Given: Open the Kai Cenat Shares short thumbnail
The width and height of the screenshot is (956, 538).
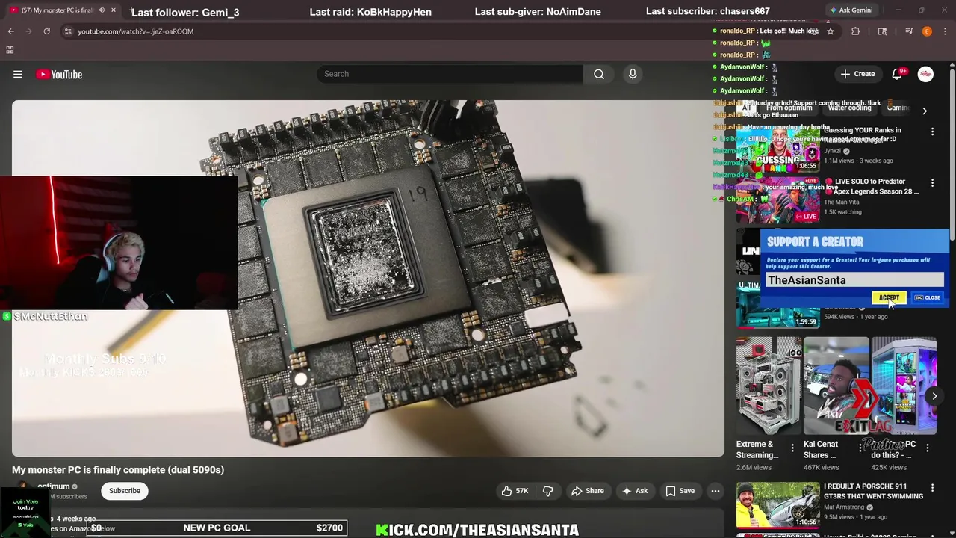Looking at the screenshot, I should coord(836,386).
